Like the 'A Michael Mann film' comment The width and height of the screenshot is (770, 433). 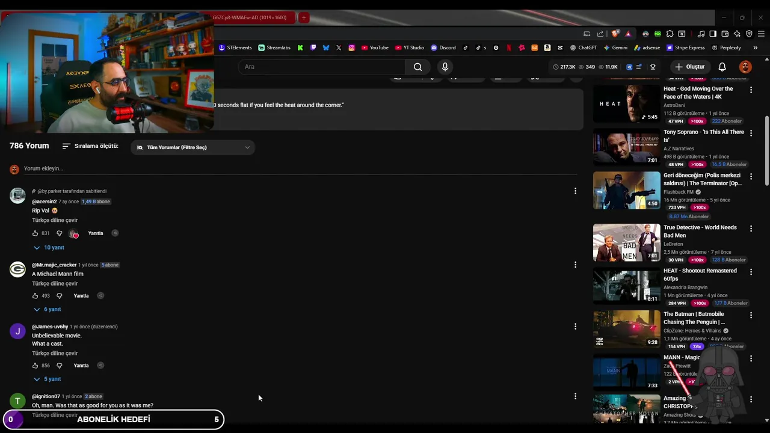(35, 296)
